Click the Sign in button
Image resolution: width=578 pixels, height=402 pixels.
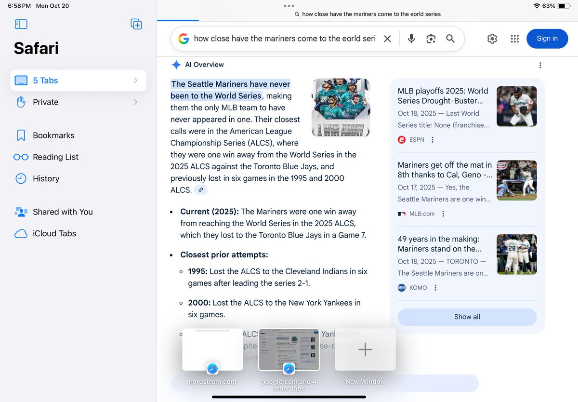547,39
